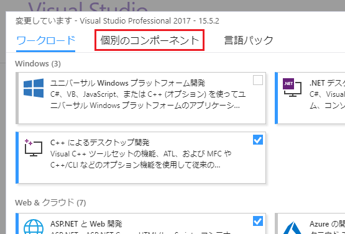This screenshot has width=345, height=234.
Task: Click the Azure の開発 workload title
Action: coord(327,224)
